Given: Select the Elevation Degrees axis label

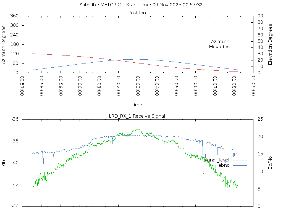Looking at the screenshot, I should pyautogui.click(x=270, y=44).
